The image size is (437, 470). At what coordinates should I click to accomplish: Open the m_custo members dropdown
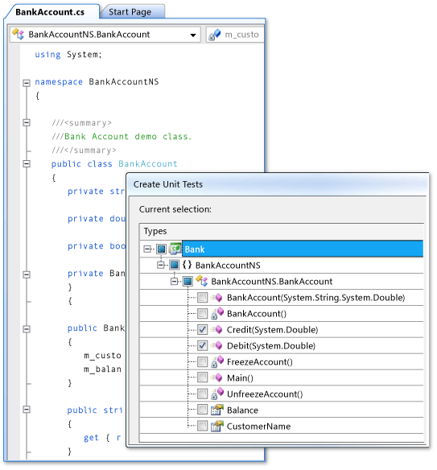[235, 35]
